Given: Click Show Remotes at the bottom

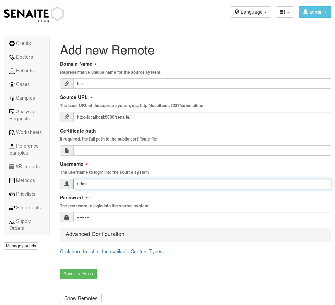Looking at the screenshot, I should pyautogui.click(x=81, y=297).
